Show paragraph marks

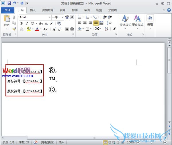114,29
